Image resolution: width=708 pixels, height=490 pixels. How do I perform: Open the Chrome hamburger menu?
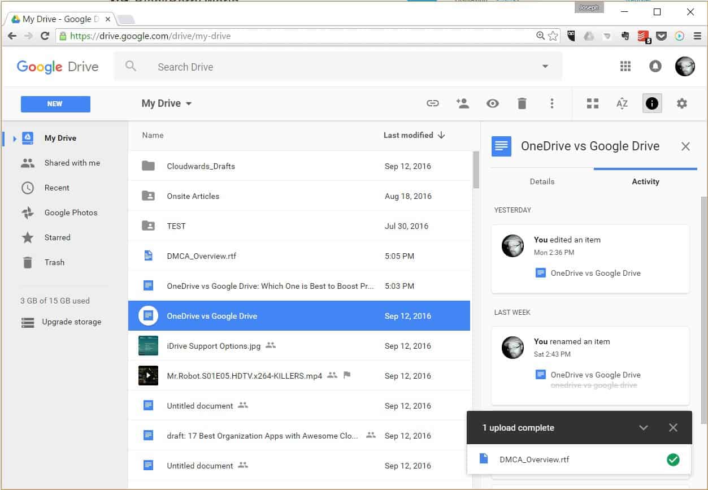coord(697,36)
